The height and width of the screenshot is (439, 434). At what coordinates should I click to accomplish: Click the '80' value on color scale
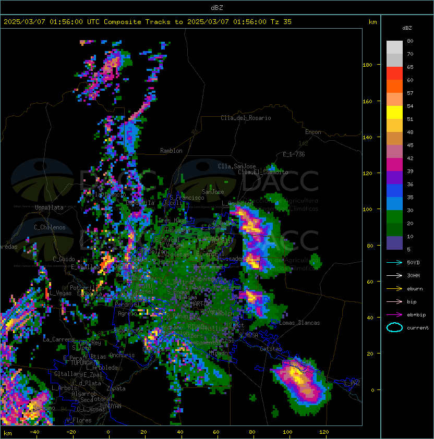point(410,41)
